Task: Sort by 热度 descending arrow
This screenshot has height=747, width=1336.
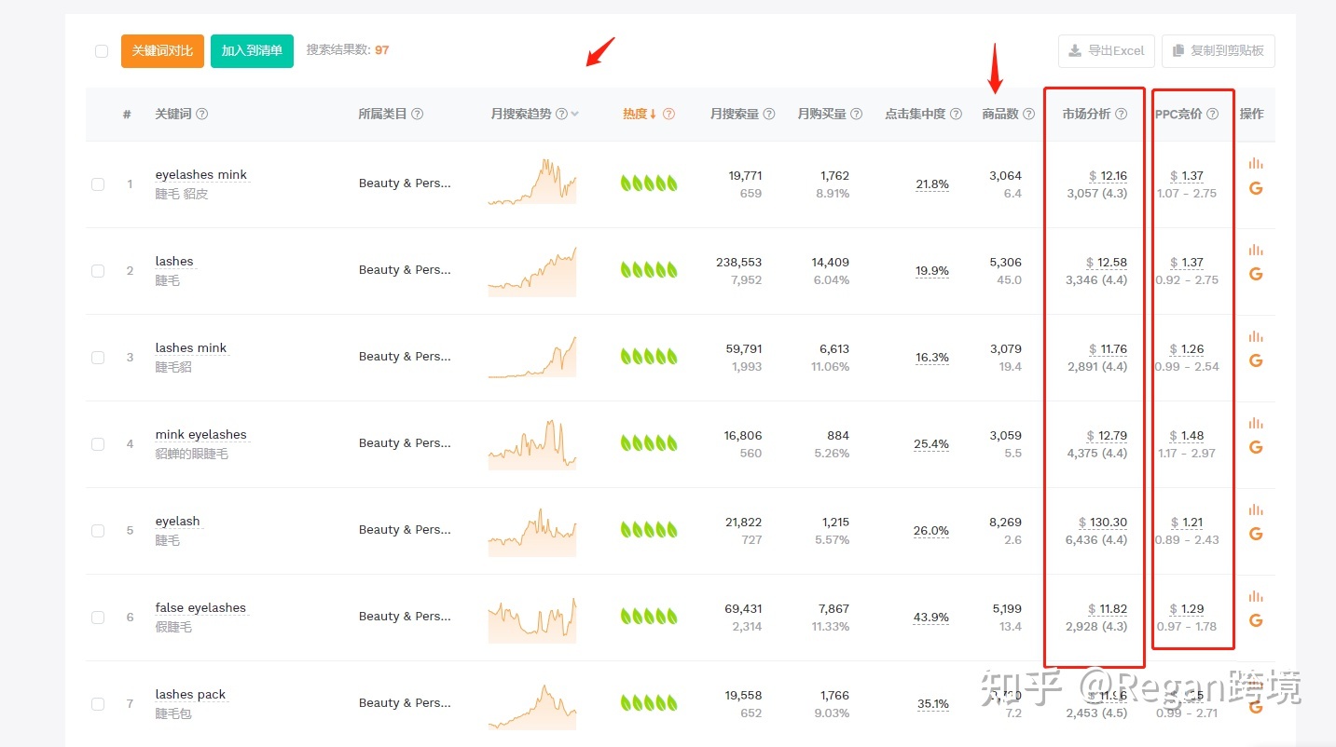Action: click(653, 114)
